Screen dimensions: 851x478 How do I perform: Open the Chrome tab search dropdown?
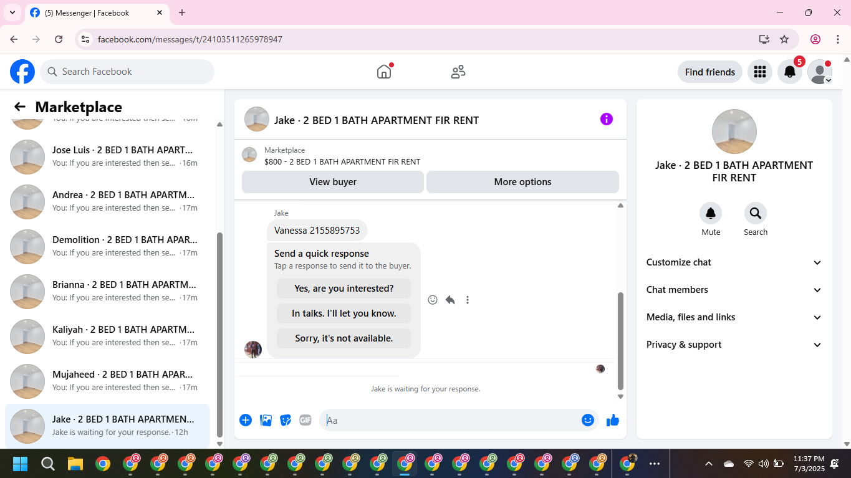[x=12, y=12]
